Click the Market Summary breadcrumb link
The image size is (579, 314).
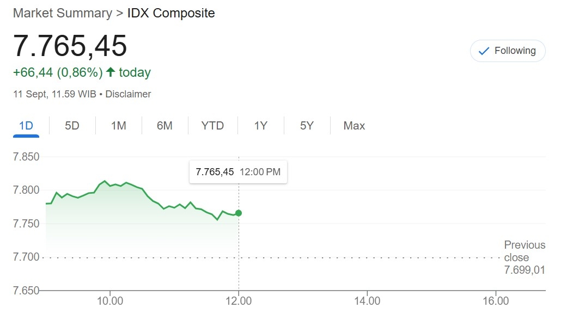(62, 13)
